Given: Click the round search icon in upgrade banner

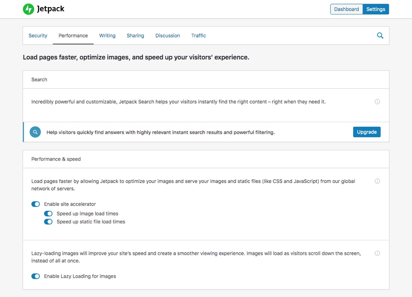Looking at the screenshot, I should coord(35,132).
